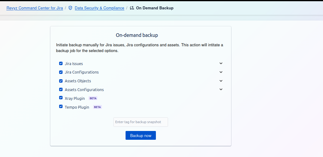The image size is (323, 157).
Task: Click the On-demand backup card heading
Action: click(137, 35)
